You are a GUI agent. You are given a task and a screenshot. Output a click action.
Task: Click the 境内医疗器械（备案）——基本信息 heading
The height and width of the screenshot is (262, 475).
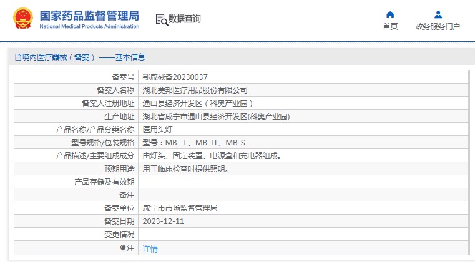coord(84,57)
